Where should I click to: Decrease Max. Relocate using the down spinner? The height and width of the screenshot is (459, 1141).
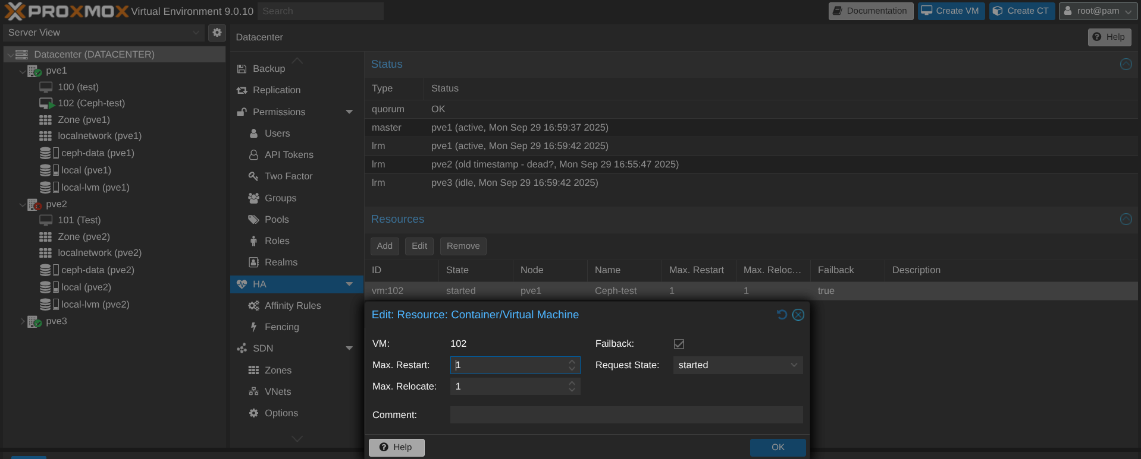click(572, 390)
